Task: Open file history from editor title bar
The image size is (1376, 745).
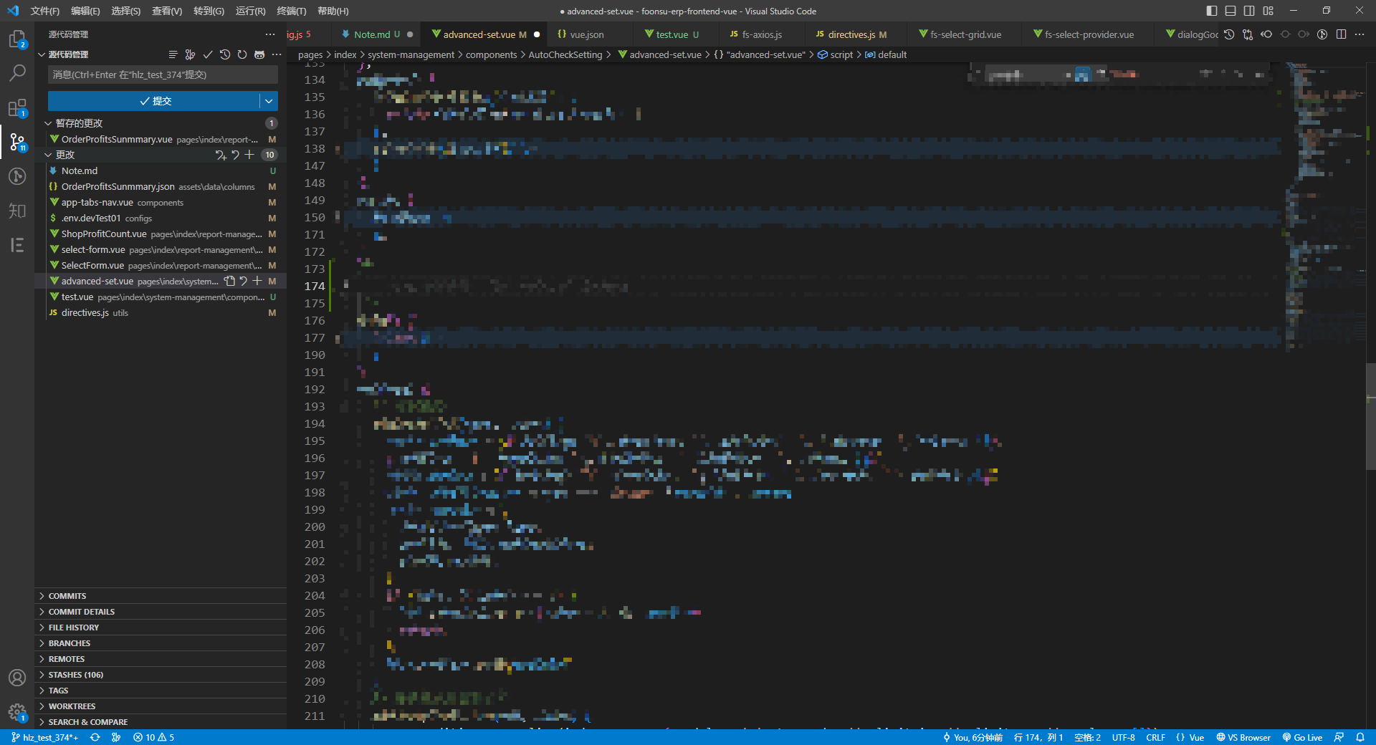Action: point(1229,34)
